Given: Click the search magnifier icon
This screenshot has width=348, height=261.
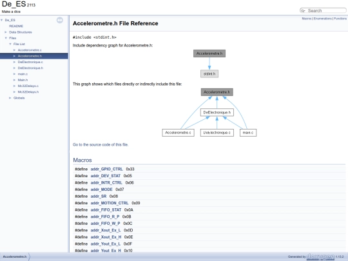Looking at the screenshot, I should pos(303,11).
